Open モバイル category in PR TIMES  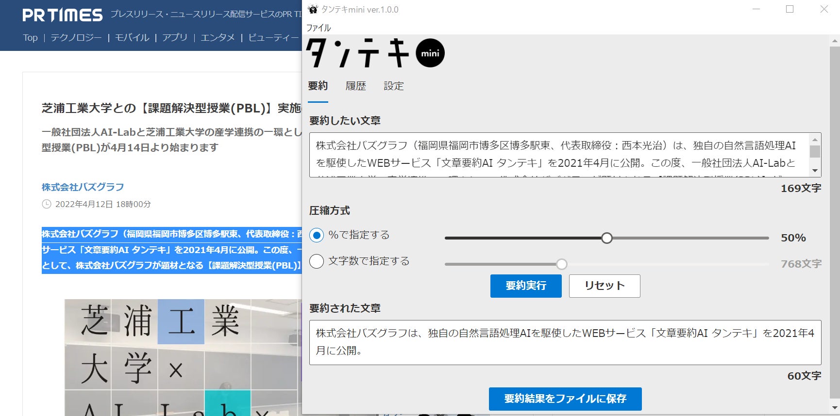point(132,37)
